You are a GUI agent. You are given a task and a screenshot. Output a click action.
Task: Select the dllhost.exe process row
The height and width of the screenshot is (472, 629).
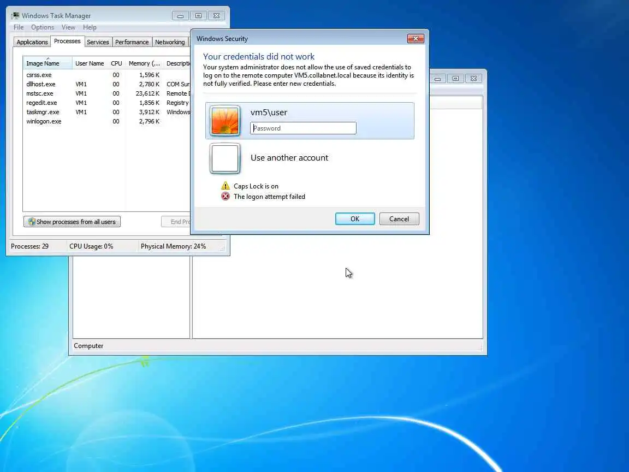(106, 84)
